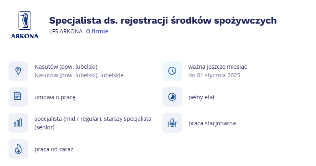Viewport: 316px width, 166px height.
Task: Click the ARKONA company logo
Action: pos(25,25)
